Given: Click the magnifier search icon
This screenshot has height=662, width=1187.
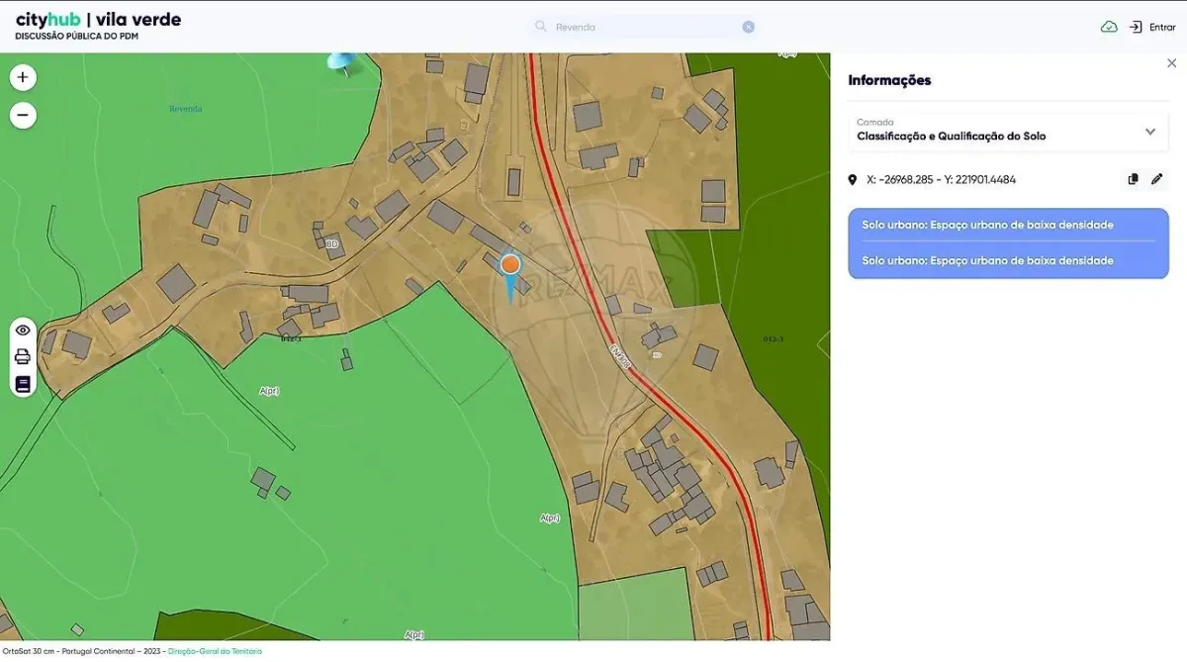Looking at the screenshot, I should (x=541, y=27).
